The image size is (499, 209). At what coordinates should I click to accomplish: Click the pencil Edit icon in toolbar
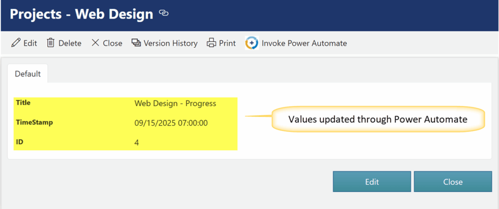[x=16, y=43]
